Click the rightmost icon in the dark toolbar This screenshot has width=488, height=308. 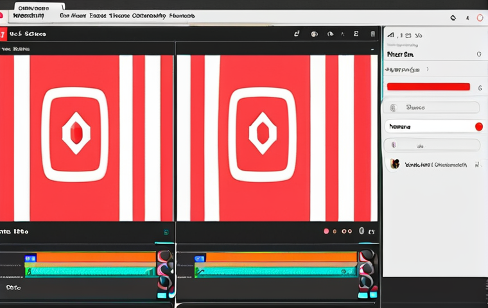[372, 34]
